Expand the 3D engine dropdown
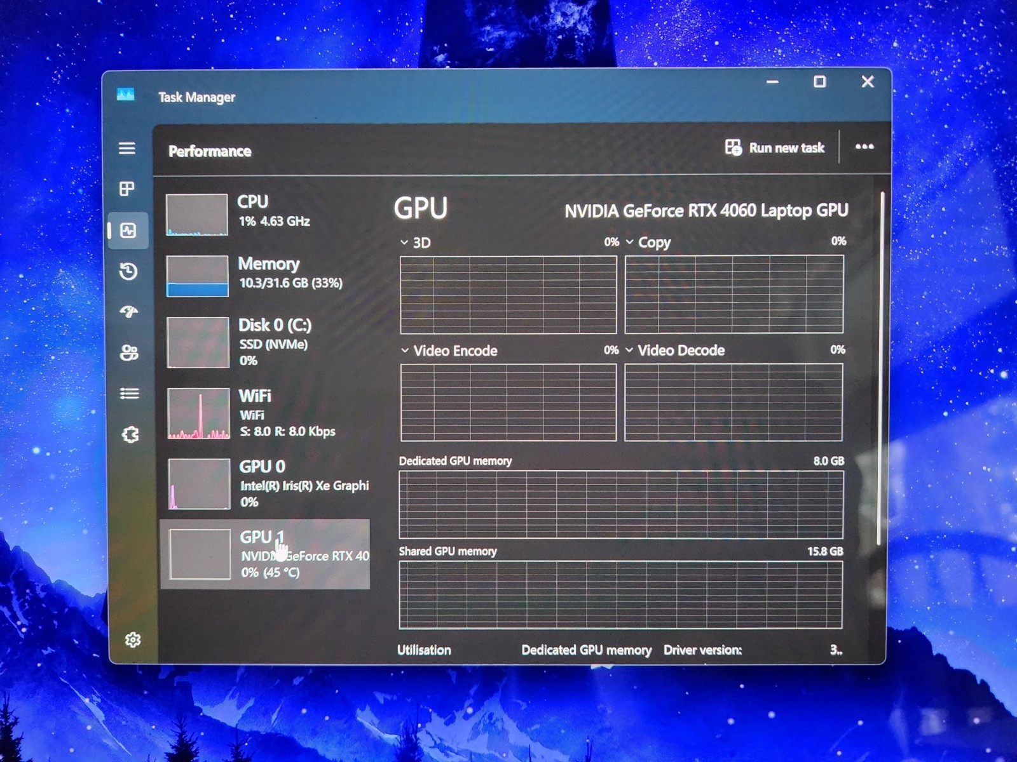The image size is (1017, 762). [404, 242]
